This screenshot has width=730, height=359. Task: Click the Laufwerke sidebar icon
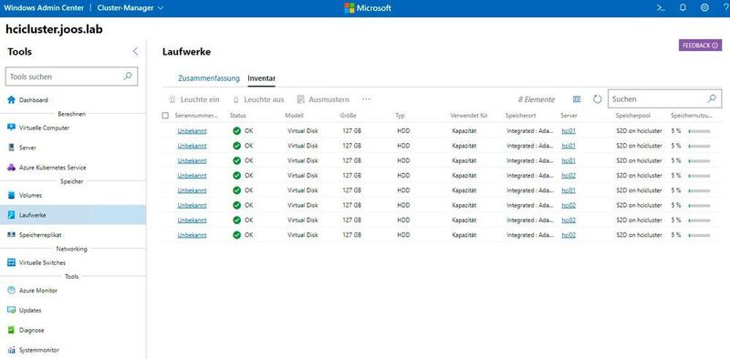(x=12, y=215)
